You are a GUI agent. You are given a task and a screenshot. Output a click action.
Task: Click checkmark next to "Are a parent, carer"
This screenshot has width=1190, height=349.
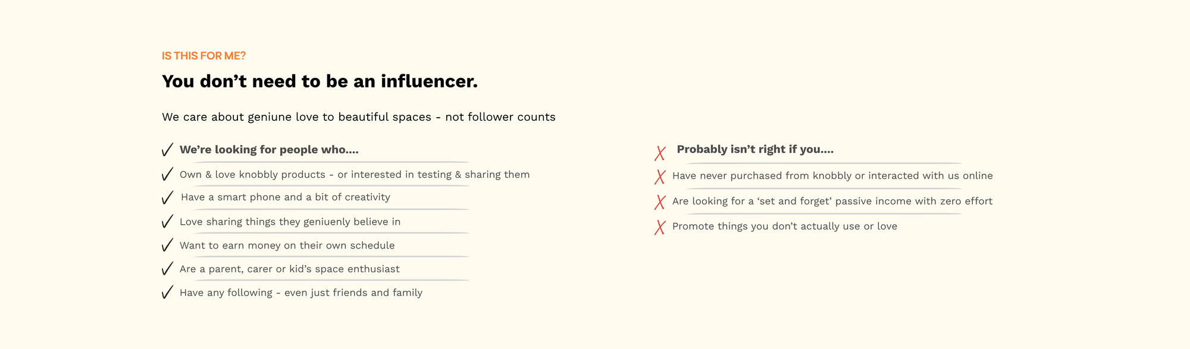click(167, 269)
